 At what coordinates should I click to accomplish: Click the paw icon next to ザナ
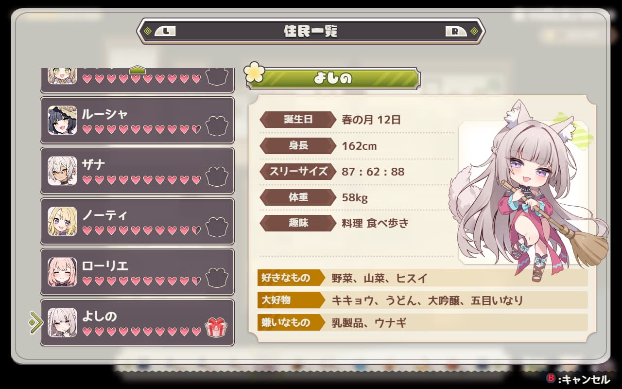coord(217,177)
